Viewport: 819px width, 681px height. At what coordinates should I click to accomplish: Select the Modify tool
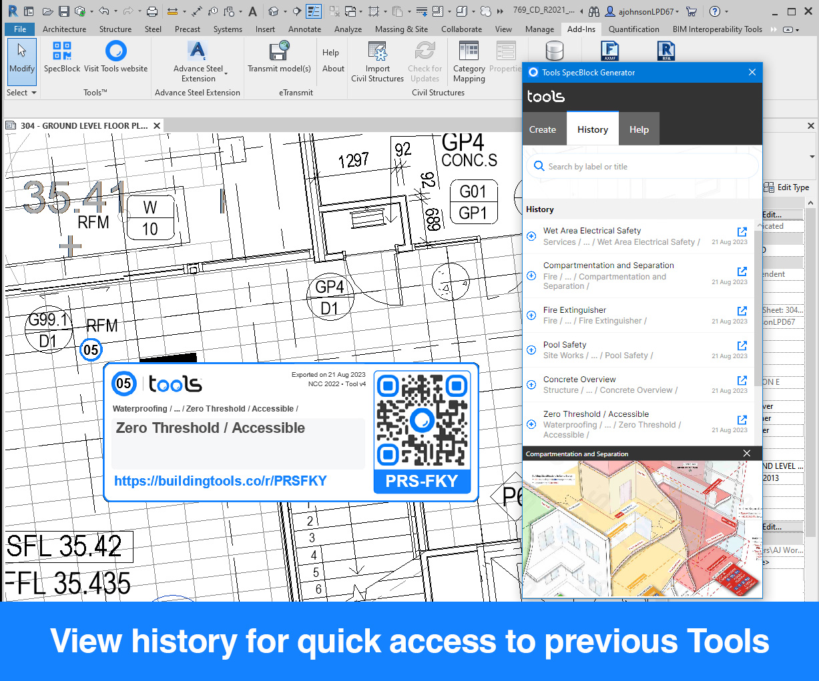pyautogui.click(x=22, y=61)
